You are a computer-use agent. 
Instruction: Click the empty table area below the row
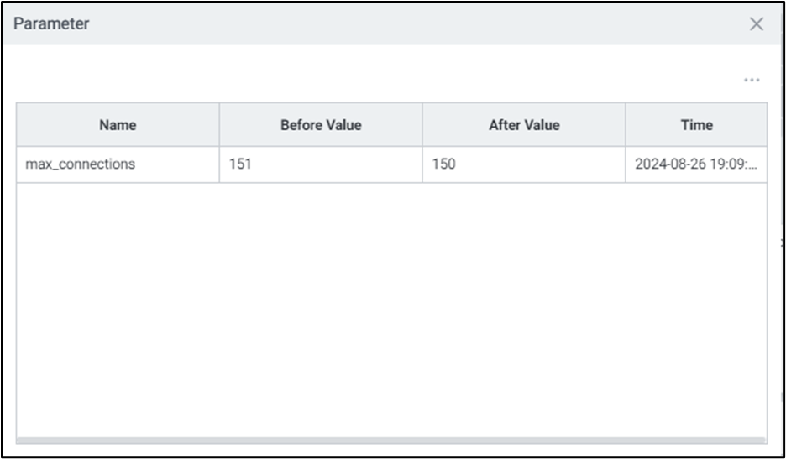click(390, 310)
